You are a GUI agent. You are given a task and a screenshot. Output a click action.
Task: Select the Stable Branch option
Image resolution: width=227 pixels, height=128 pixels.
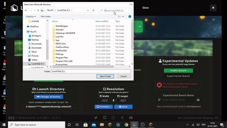pyautogui.click(x=178, y=70)
